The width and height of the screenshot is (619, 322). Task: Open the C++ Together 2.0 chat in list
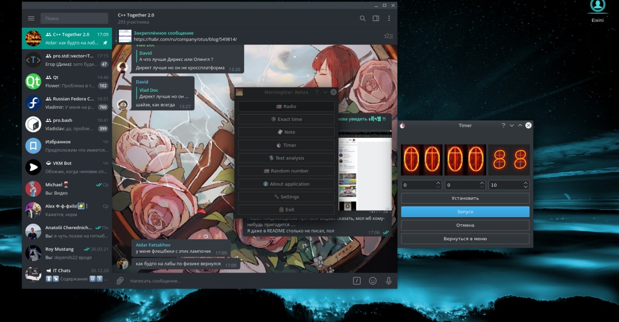click(x=67, y=38)
